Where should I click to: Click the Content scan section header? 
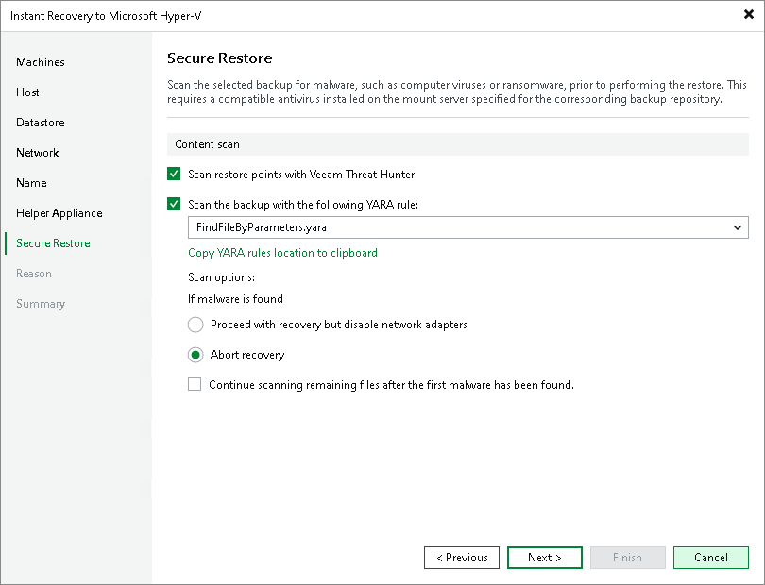pyautogui.click(x=203, y=143)
